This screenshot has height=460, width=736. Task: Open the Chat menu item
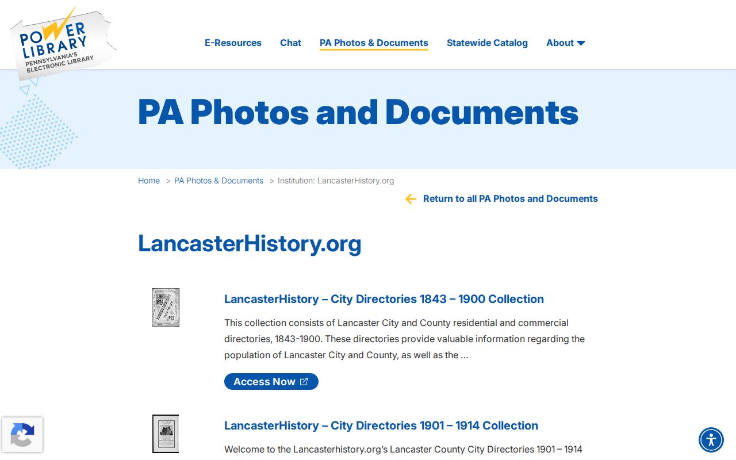[x=290, y=43]
